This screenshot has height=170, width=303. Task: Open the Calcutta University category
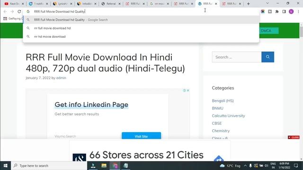228,116
